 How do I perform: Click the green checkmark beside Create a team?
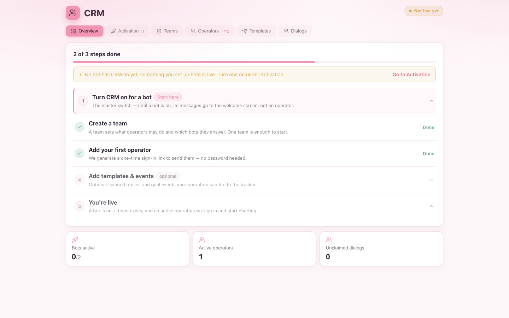point(80,127)
